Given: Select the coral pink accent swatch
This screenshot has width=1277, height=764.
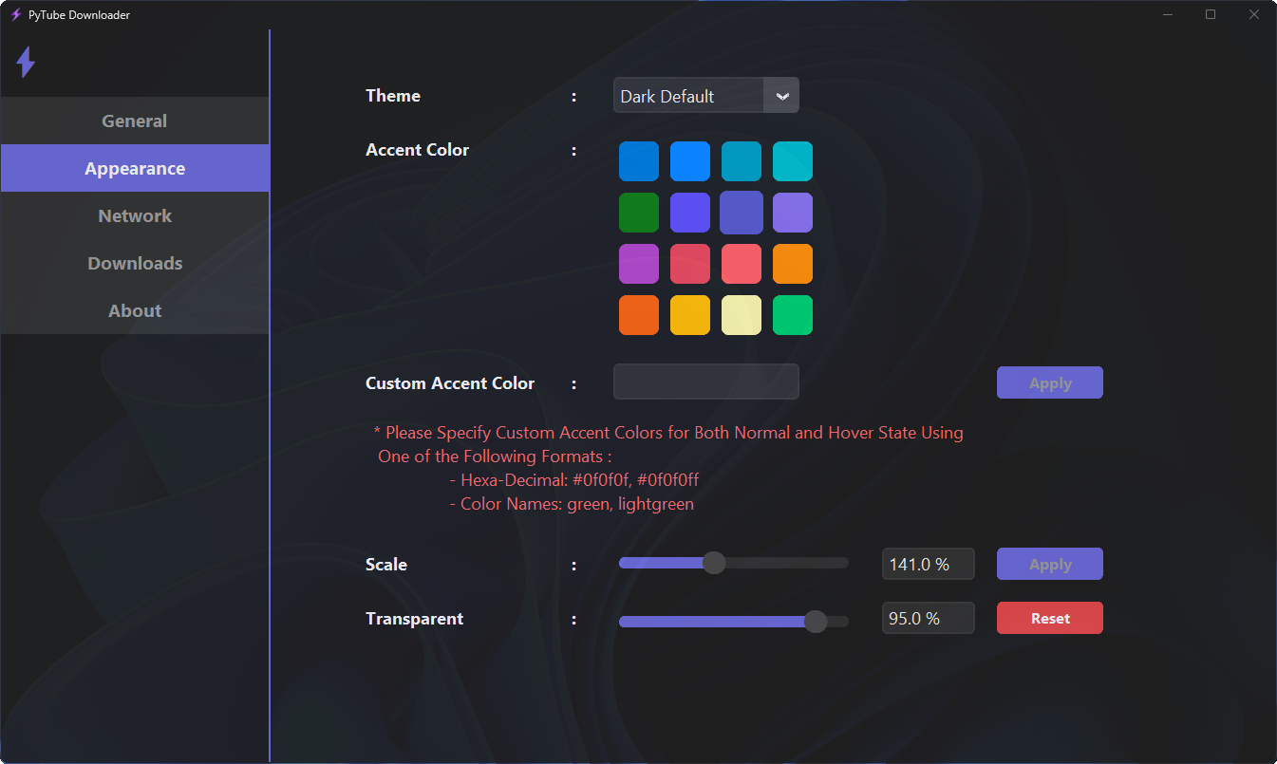Looking at the screenshot, I should (x=742, y=264).
